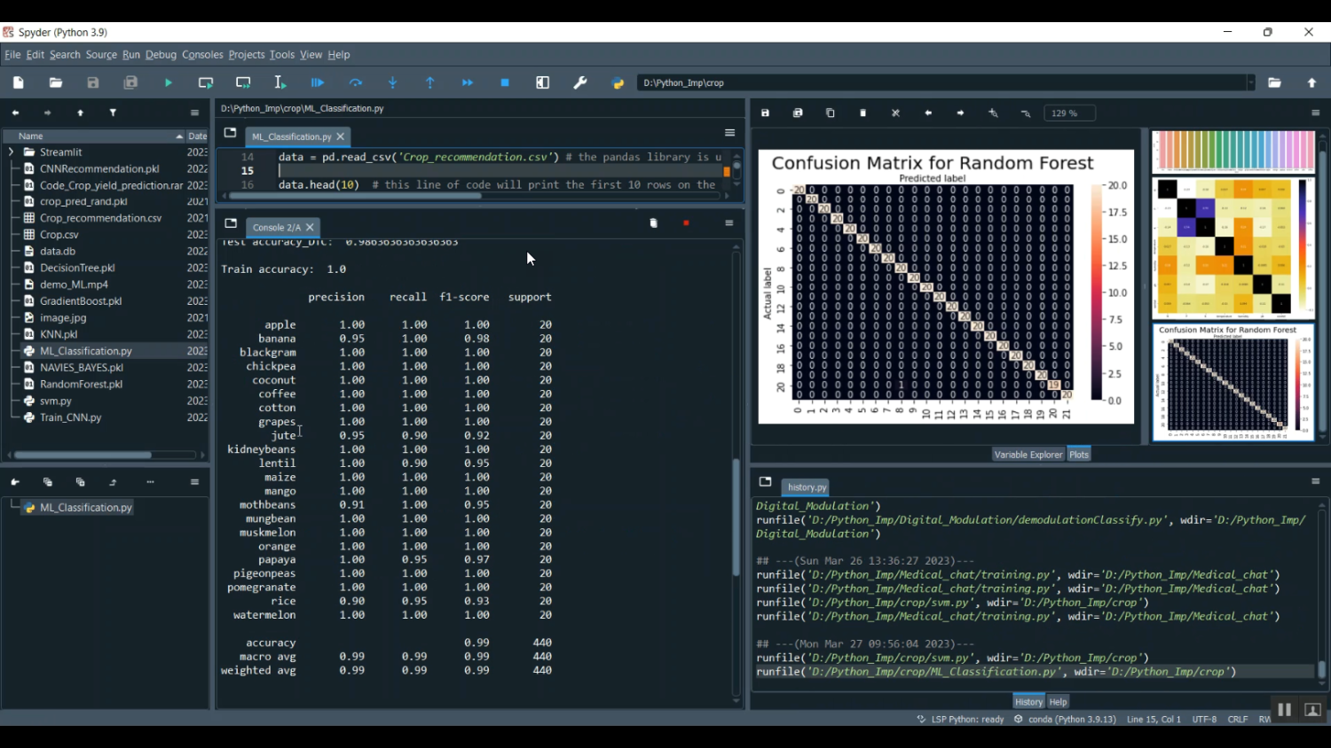Viewport: 1331px width, 748px height.
Task: Remove console variables with trash icon
Action: click(654, 223)
